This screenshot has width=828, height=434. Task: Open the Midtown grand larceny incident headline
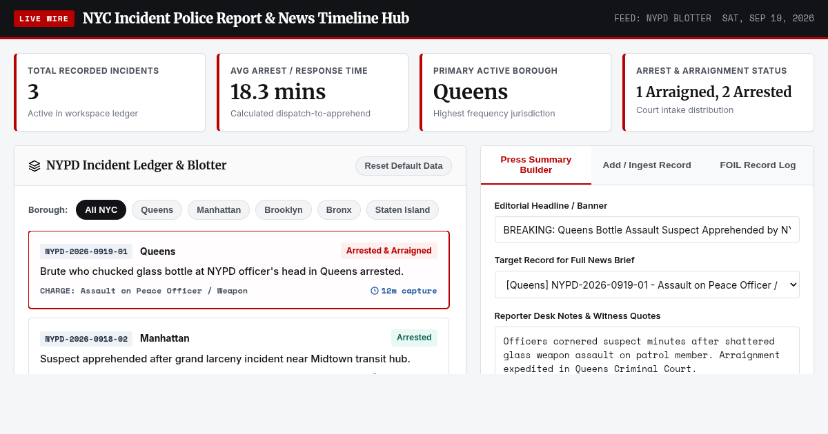tap(225, 359)
